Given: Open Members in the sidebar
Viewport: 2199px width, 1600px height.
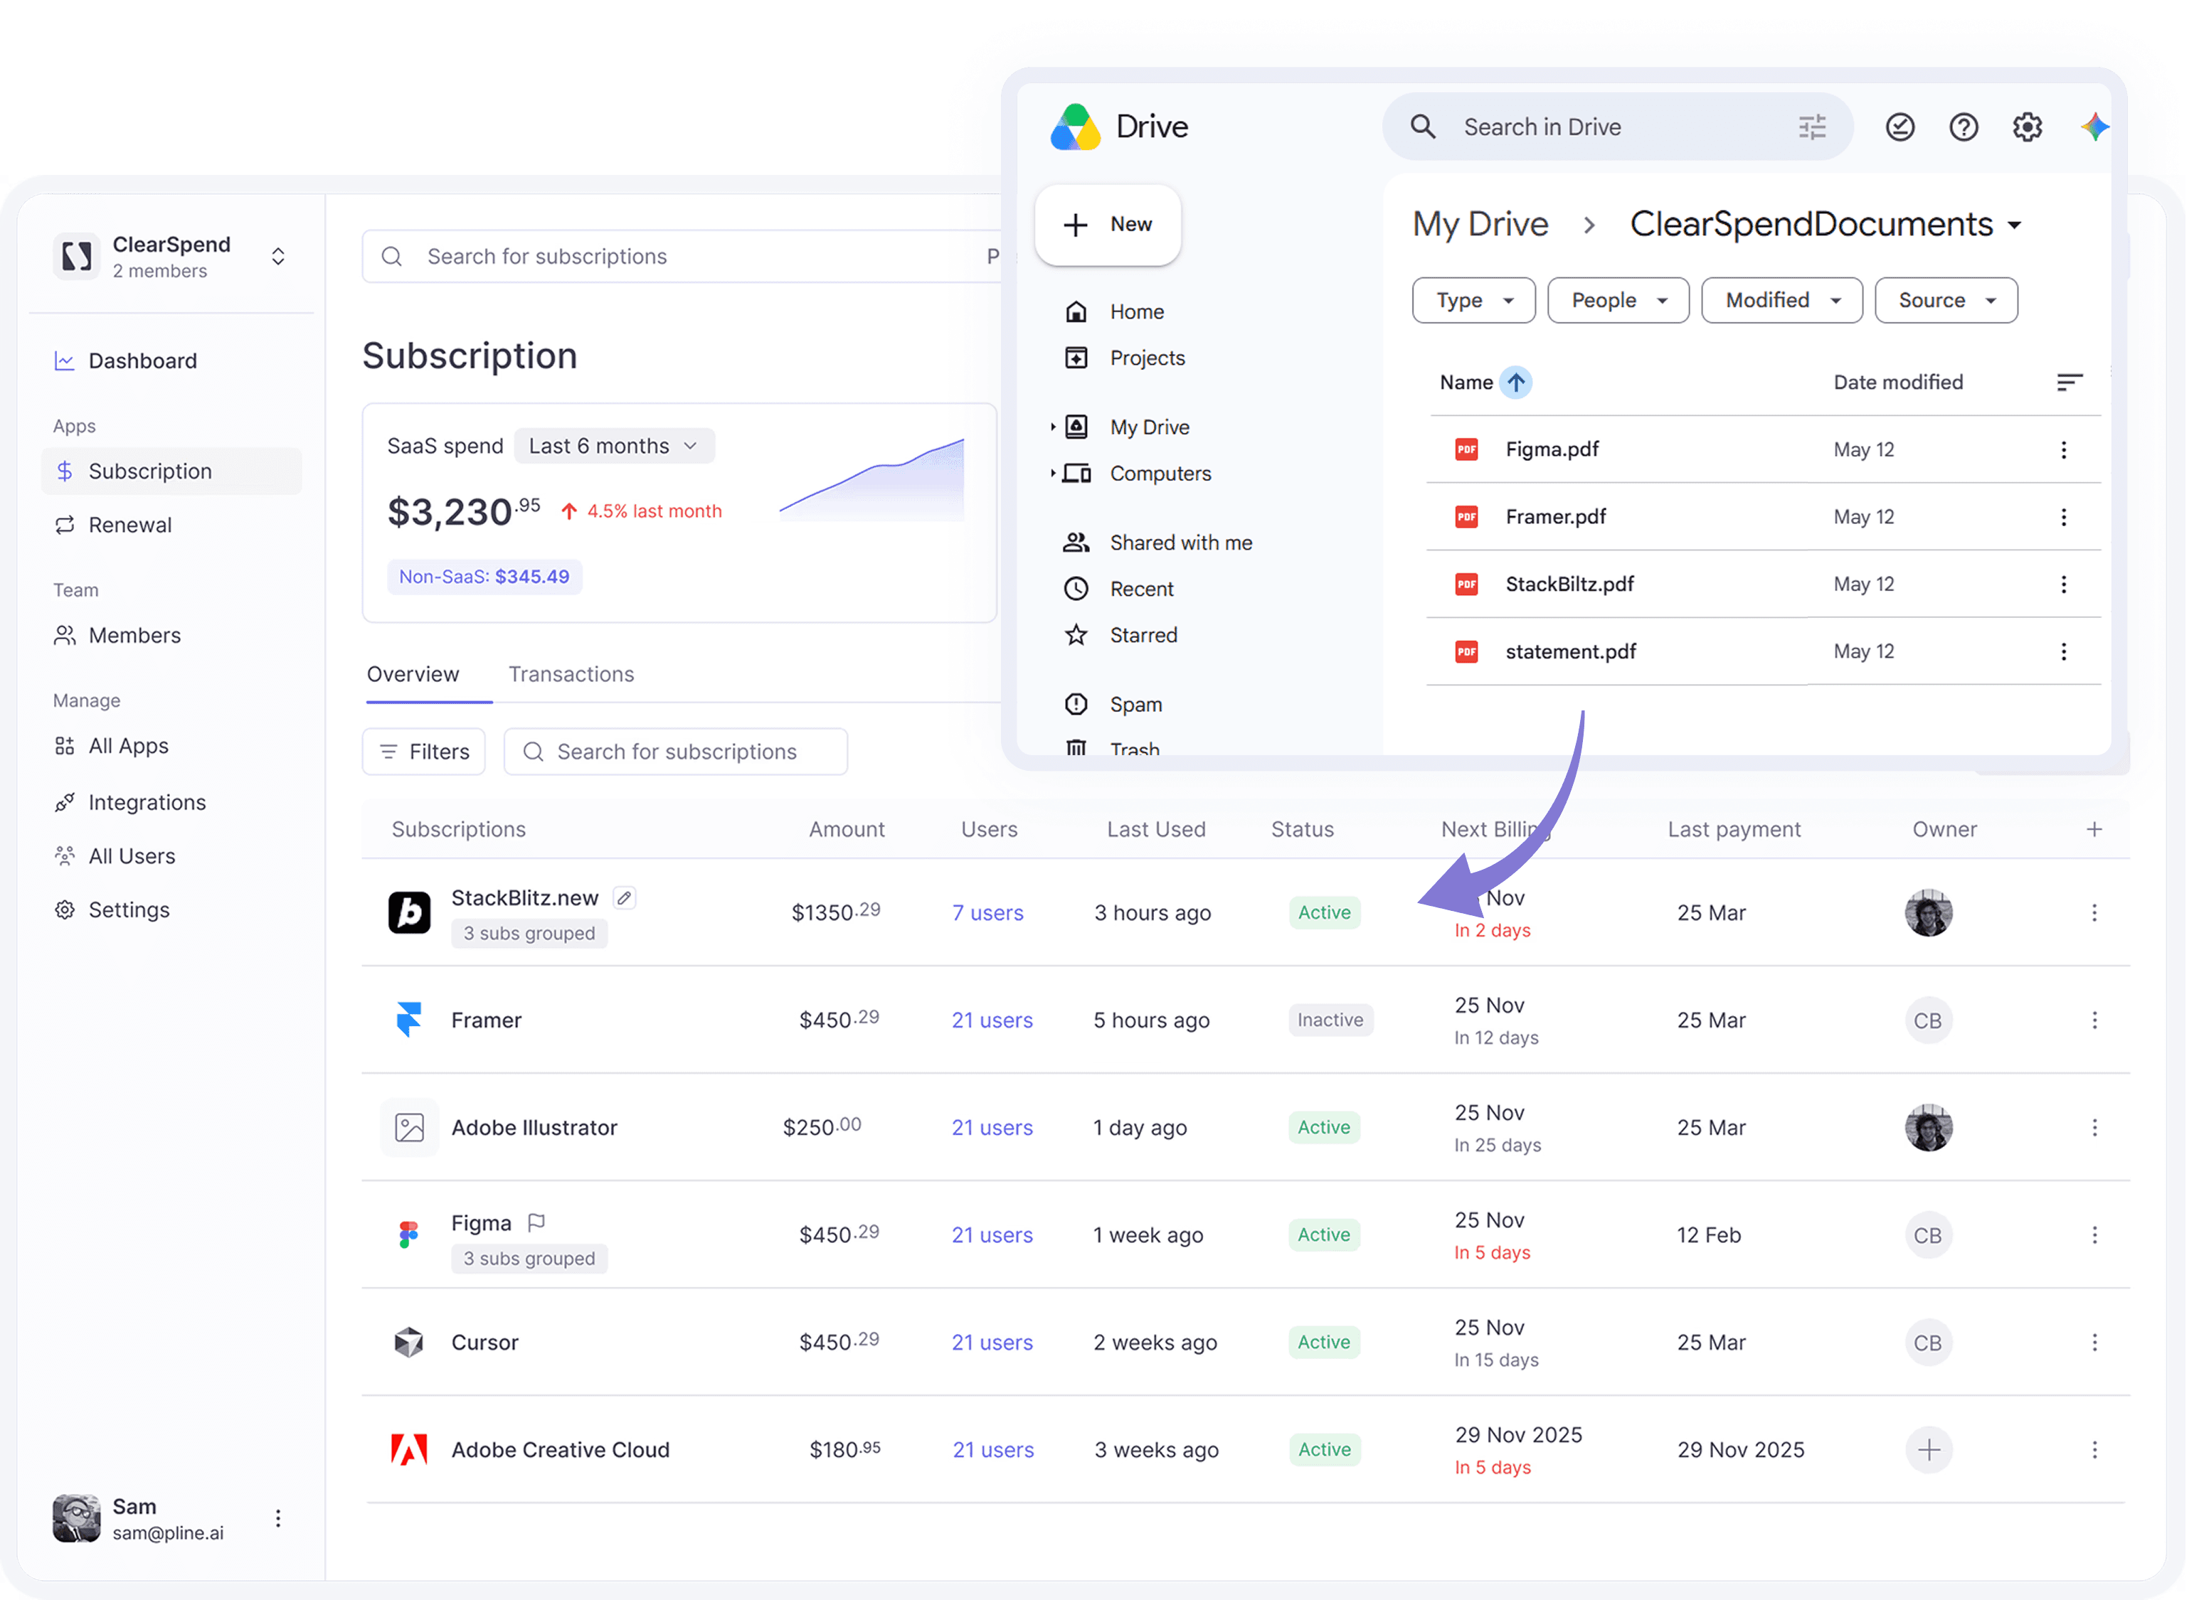Looking at the screenshot, I should 134,636.
